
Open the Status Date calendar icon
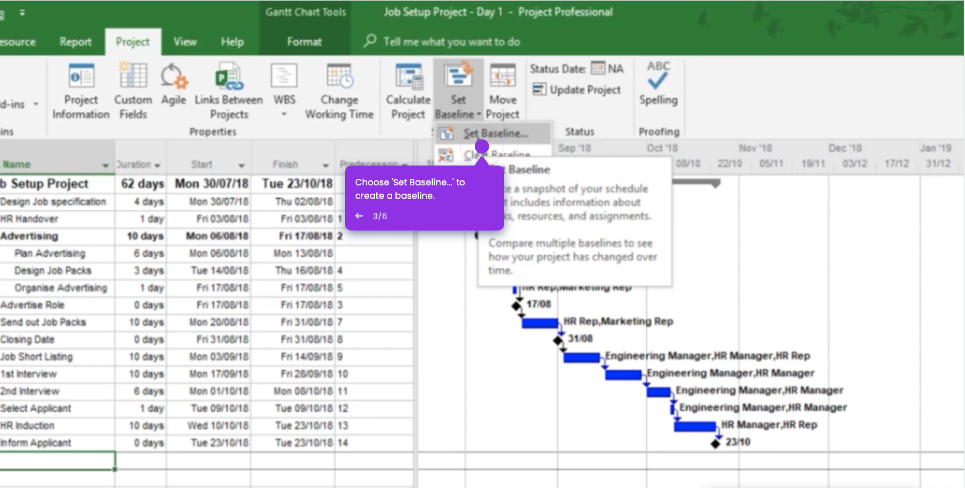[x=598, y=68]
